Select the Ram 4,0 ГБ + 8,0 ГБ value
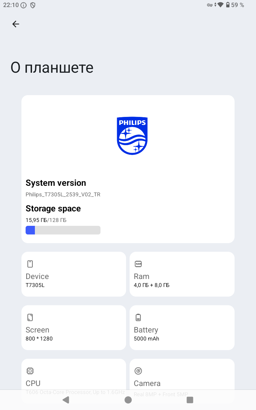256x410 pixels. [x=151, y=285]
